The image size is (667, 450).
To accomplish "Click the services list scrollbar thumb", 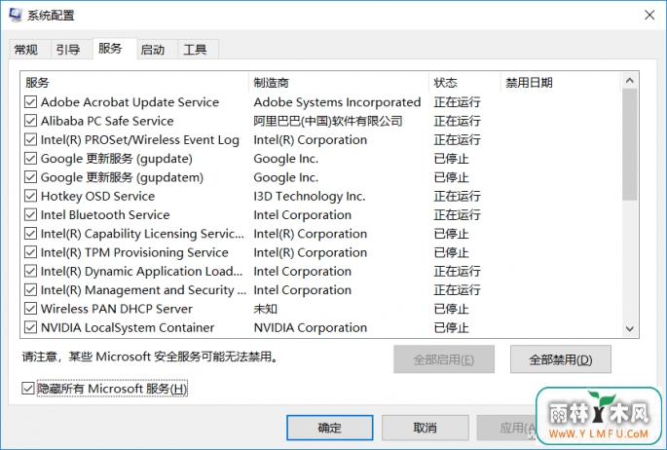I will tap(630, 144).
